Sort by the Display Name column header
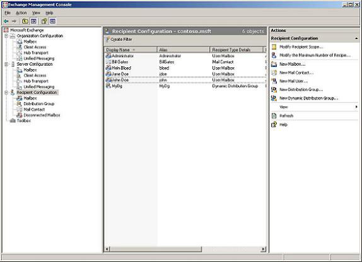The image size is (362, 262). pos(131,50)
